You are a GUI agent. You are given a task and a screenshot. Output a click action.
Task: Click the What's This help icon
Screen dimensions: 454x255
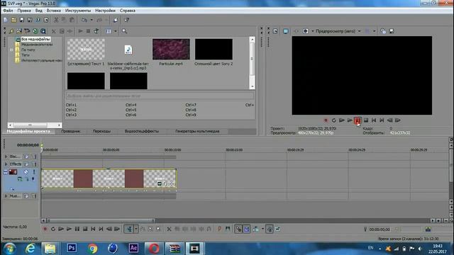pyautogui.click(x=126, y=20)
